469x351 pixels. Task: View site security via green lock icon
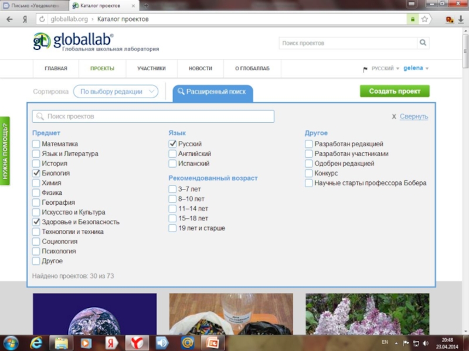click(413, 19)
